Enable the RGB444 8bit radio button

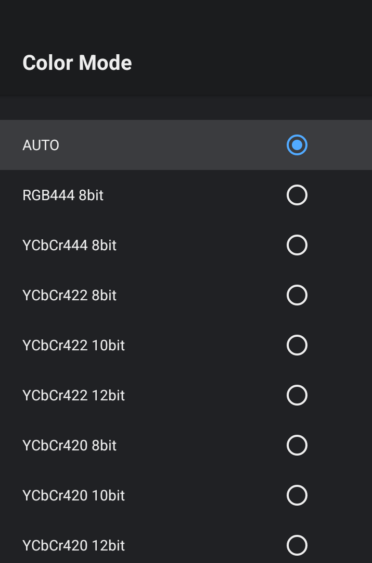297,195
